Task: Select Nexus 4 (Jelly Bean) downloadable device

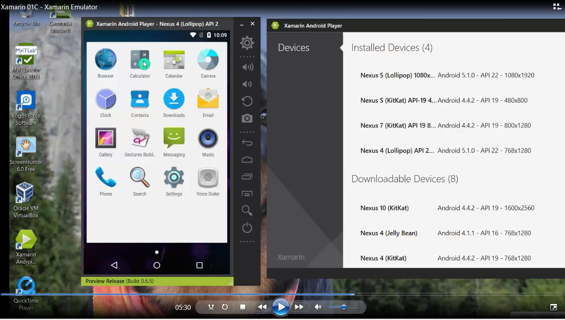Action: pyautogui.click(x=446, y=233)
